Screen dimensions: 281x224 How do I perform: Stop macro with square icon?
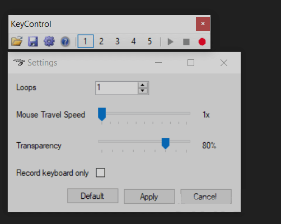click(186, 42)
